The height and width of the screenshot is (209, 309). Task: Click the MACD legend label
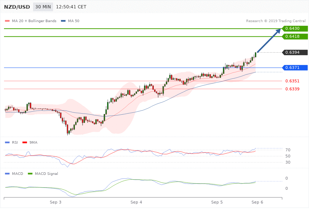coord(17,173)
